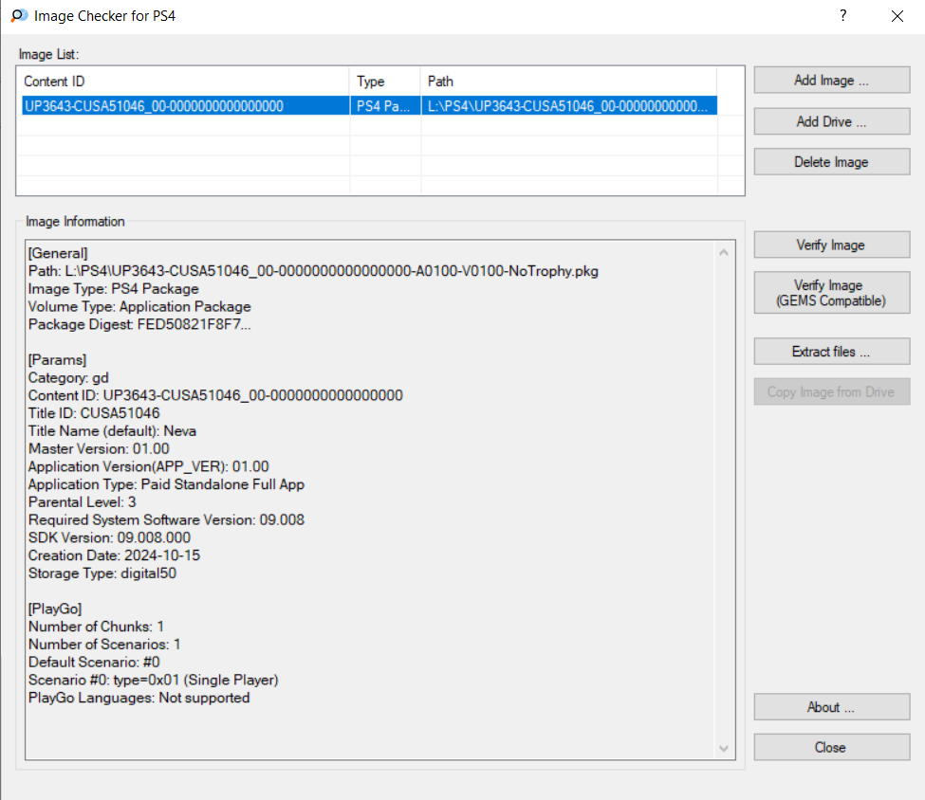Click the Package Digest: FED50821F8F7 line
Viewport: 925px width, 800px height.
(139, 324)
